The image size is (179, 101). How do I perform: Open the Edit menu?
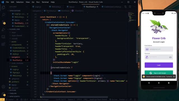coord(12,2)
